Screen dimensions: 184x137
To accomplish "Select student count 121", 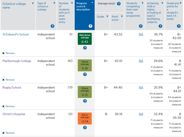I will 70,114.
